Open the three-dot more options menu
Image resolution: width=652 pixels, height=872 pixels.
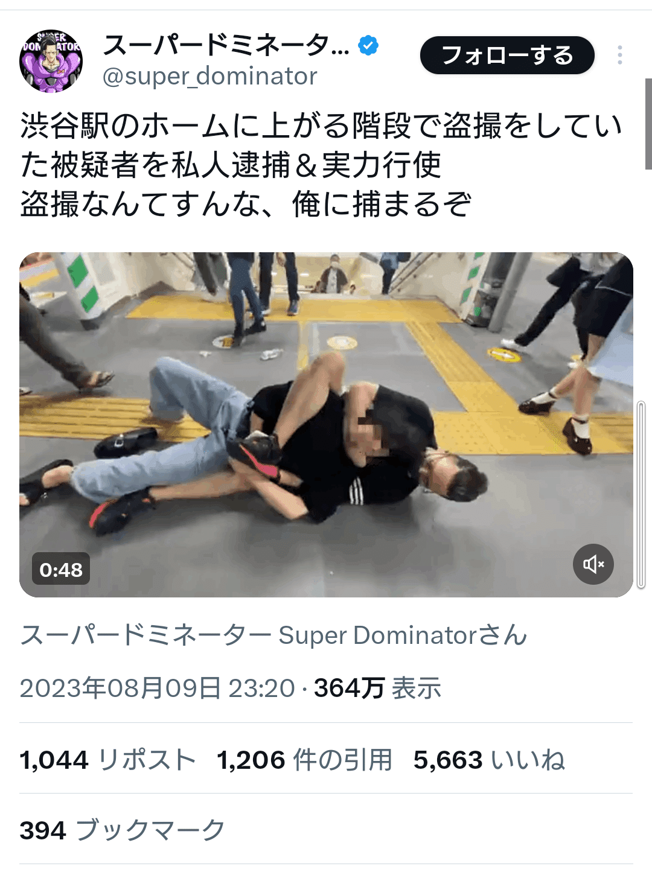tap(619, 55)
